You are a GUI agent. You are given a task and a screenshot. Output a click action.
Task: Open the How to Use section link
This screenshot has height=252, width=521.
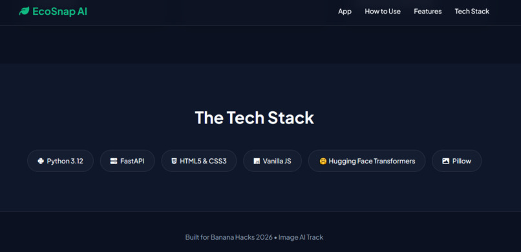tap(383, 11)
